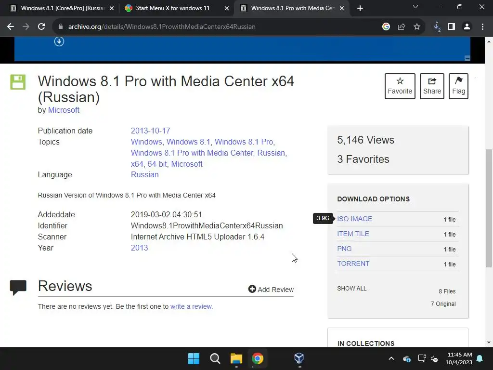
Task: Close the Start Menu X tab
Action: point(227,8)
